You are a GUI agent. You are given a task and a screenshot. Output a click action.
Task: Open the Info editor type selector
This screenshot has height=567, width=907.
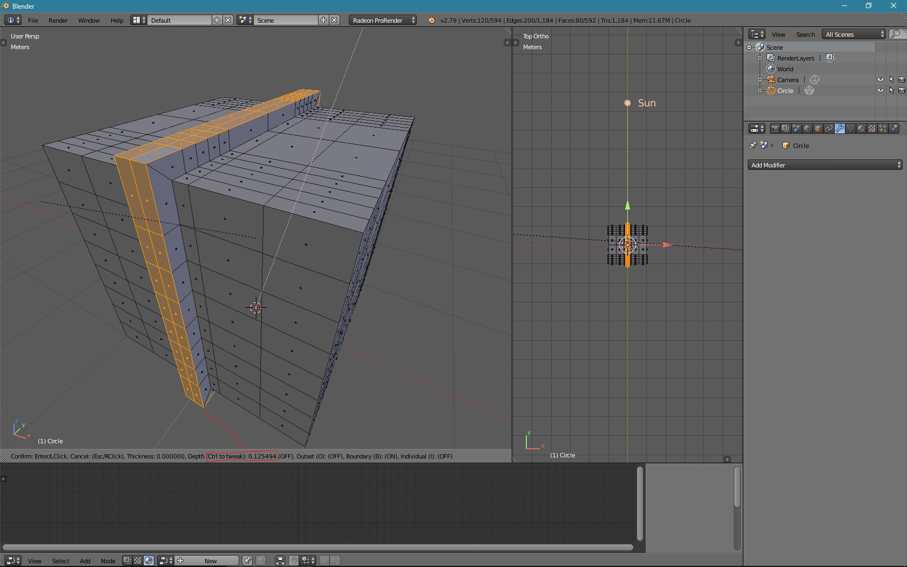(x=13, y=20)
